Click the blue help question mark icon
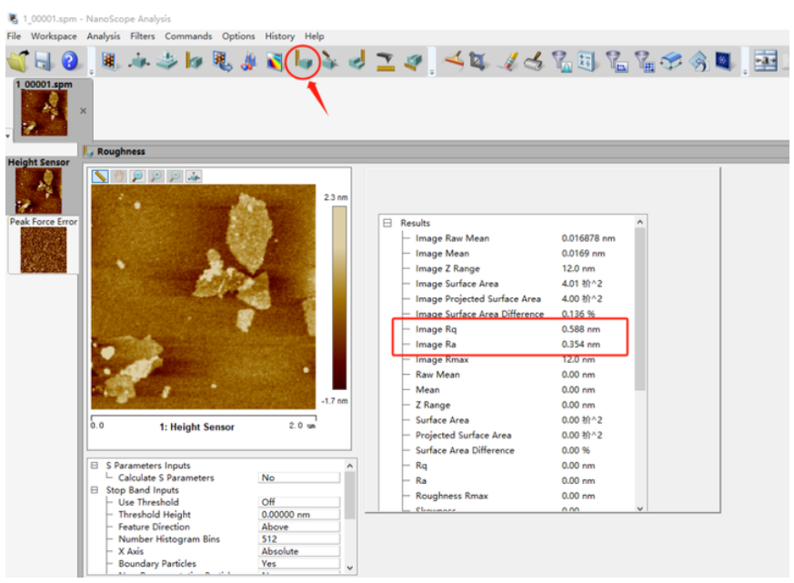The width and height of the screenshot is (794, 583). (x=69, y=61)
